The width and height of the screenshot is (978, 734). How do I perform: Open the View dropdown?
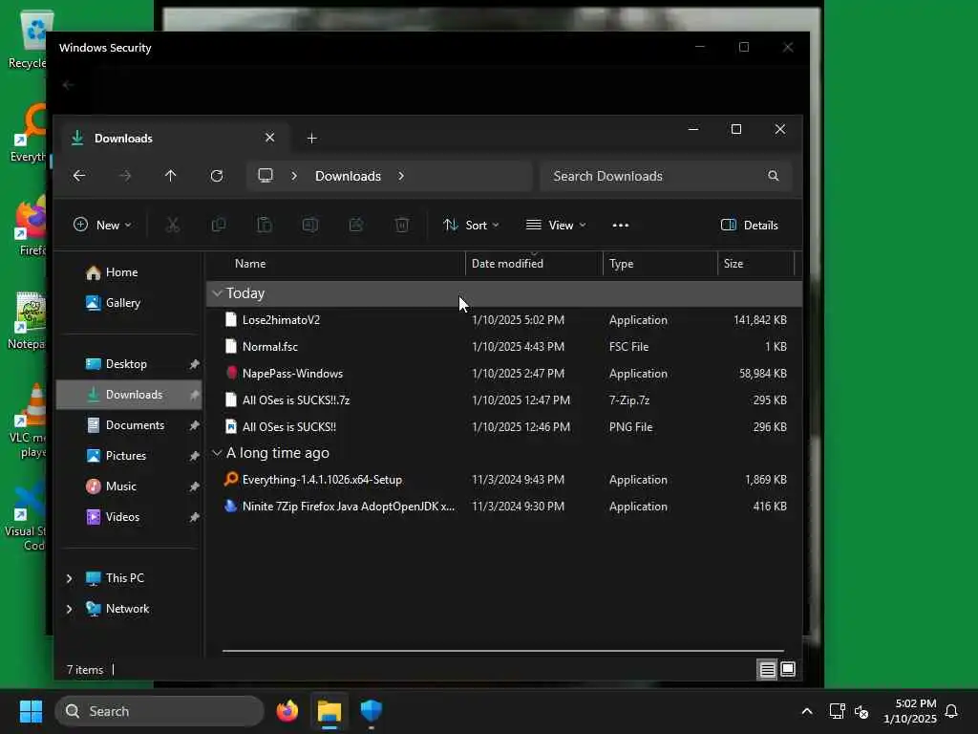tap(556, 226)
